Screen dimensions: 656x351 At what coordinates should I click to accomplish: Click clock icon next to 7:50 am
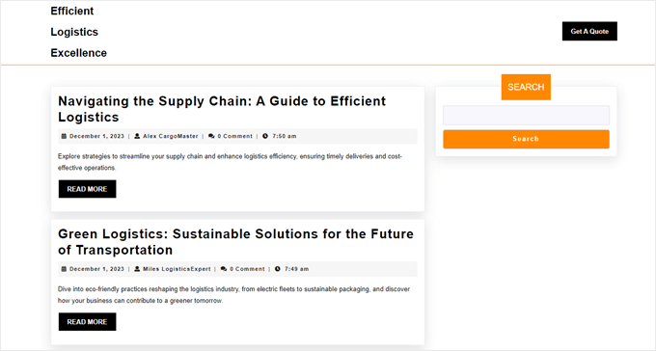265,136
